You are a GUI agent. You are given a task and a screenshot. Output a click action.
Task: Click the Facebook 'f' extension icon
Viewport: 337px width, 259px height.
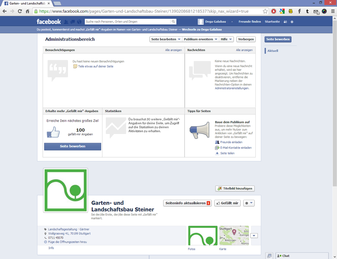coord(299,11)
